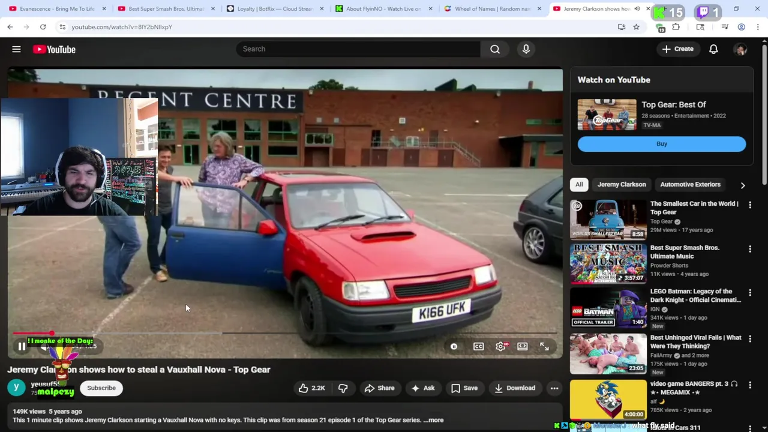The height and width of the screenshot is (432, 768).
Task: Open media controls icon in toolbar
Action: pos(725,27)
